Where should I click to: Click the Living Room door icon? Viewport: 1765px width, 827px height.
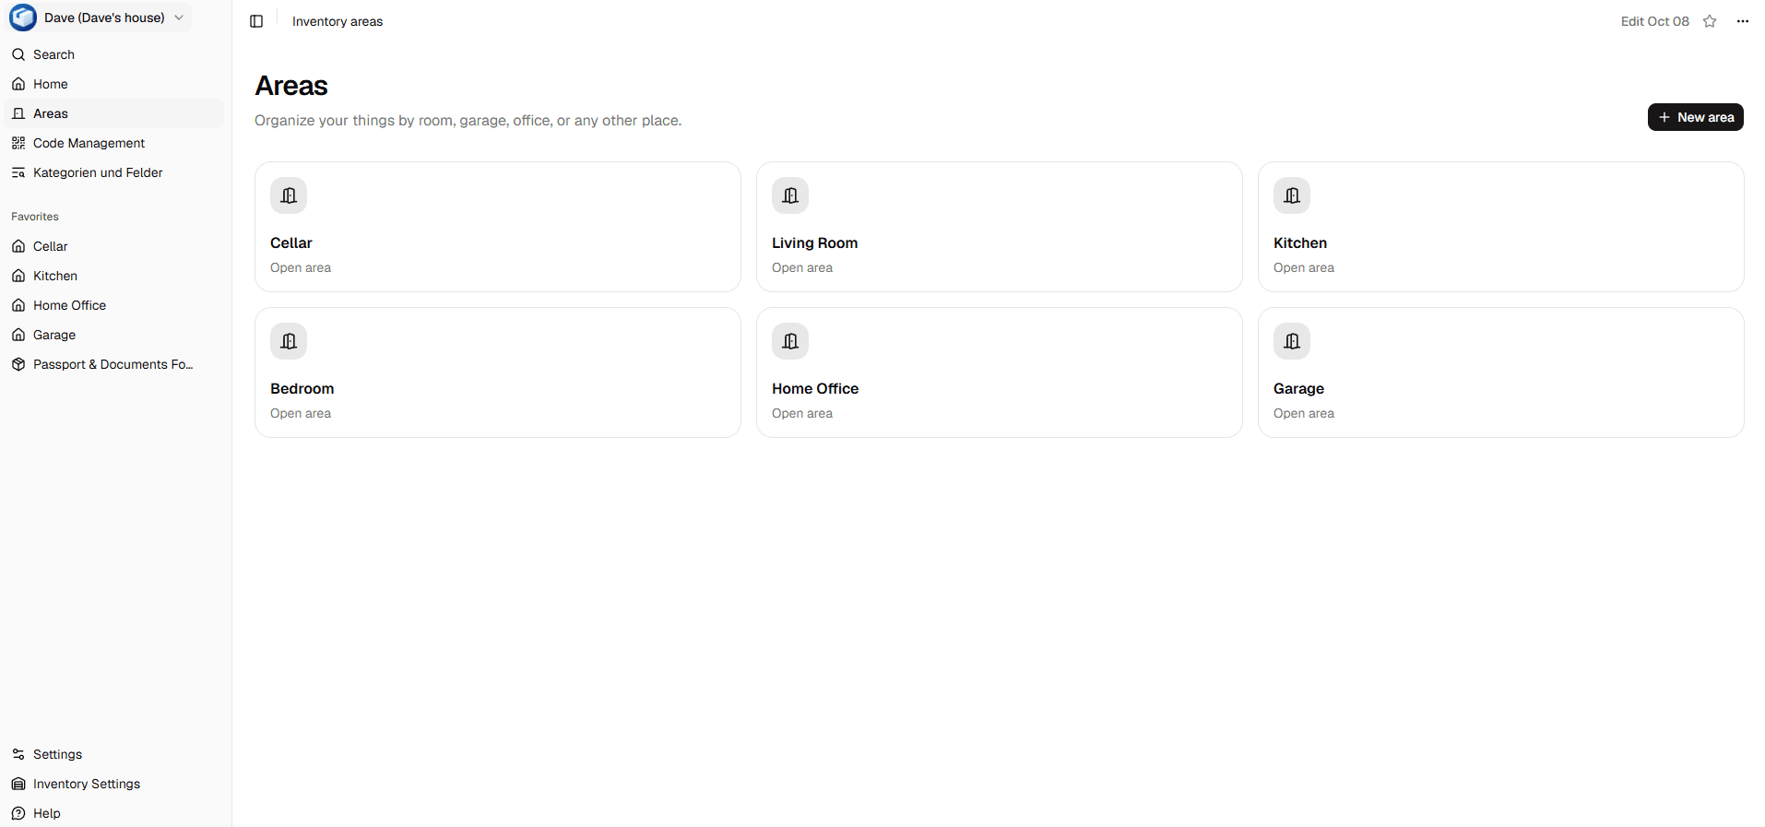[790, 195]
